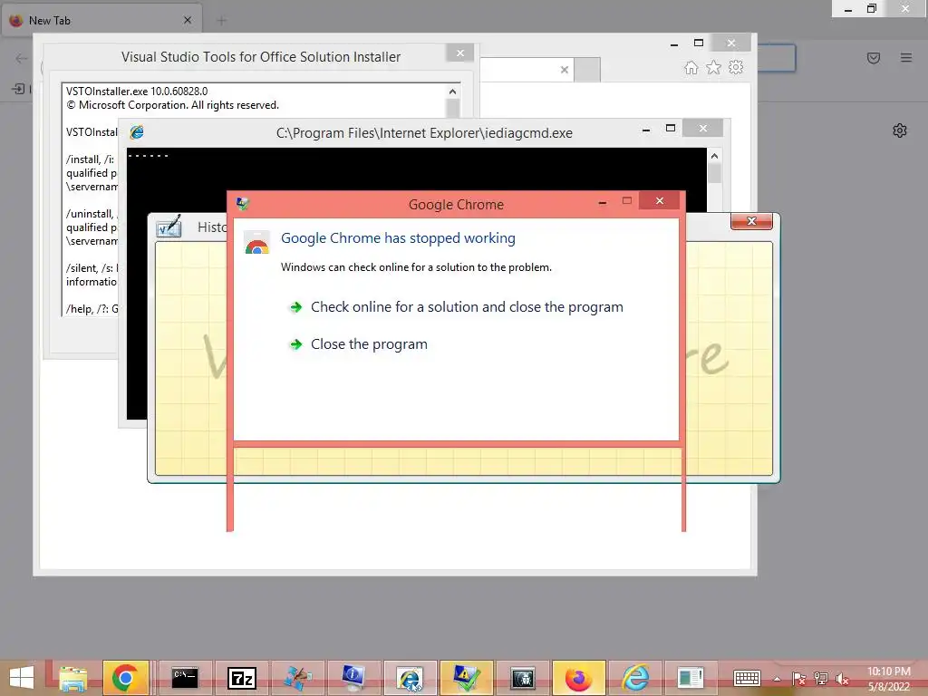This screenshot has width=928, height=696.
Task: Minimize the Google Chrome error dialog
Action: click(x=603, y=202)
